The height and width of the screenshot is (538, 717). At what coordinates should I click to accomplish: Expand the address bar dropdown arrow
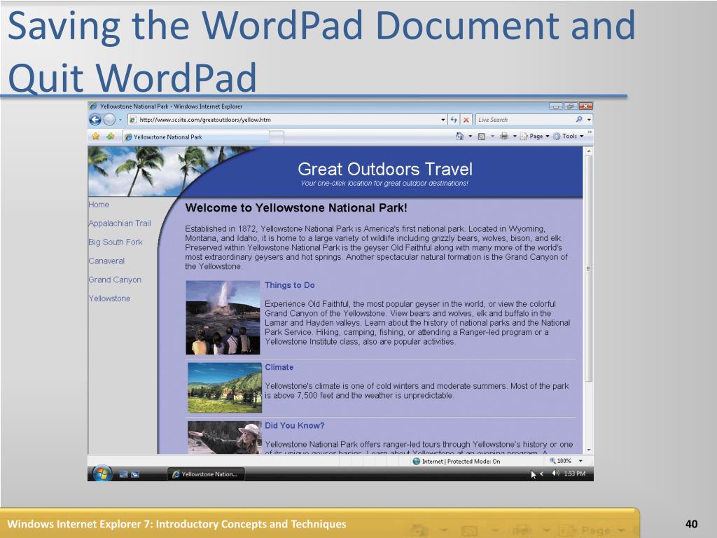[443, 120]
